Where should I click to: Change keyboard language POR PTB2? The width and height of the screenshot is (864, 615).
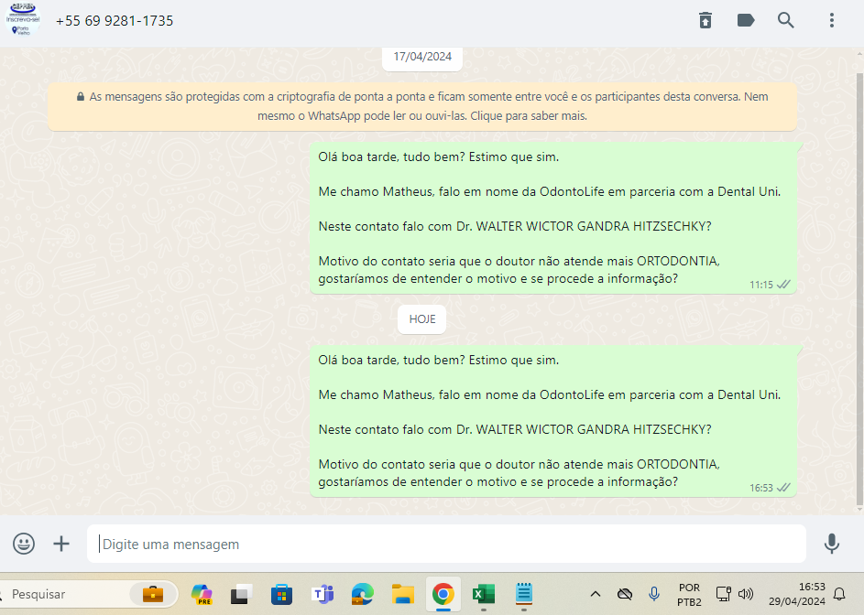689,595
